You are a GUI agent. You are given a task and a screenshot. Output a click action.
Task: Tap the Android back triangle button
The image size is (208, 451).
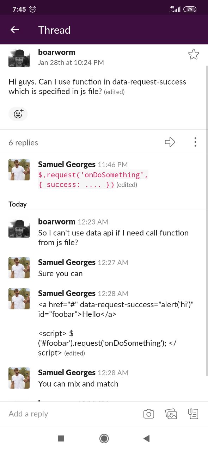click(147, 438)
